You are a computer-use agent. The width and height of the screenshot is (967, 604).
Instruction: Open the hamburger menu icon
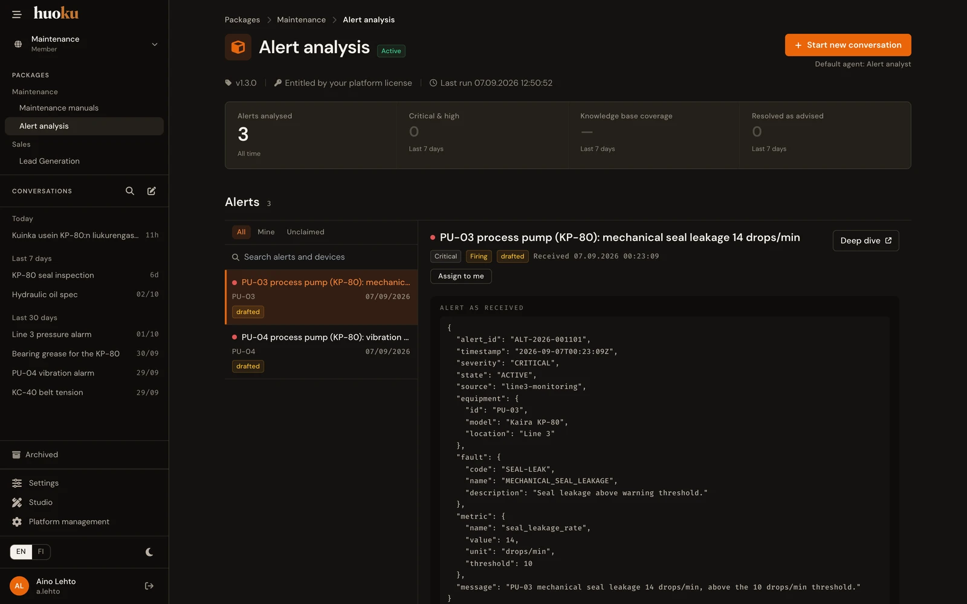tap(16, 14)
